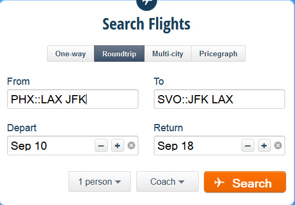The width and height of the screenshot is (295, 205).
Task: Click the To airport input field
Action: pos(219,99)
